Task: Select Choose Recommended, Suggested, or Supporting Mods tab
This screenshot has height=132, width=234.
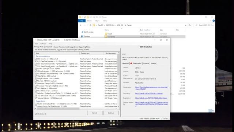Action: [x=72, y=47]
